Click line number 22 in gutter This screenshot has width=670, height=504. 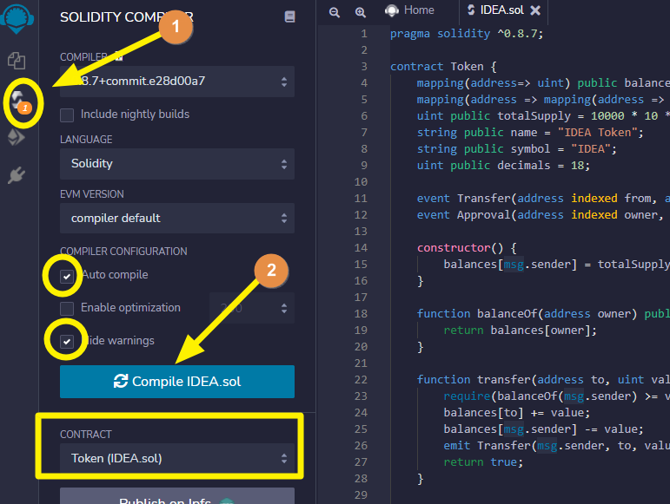(361, 379)
